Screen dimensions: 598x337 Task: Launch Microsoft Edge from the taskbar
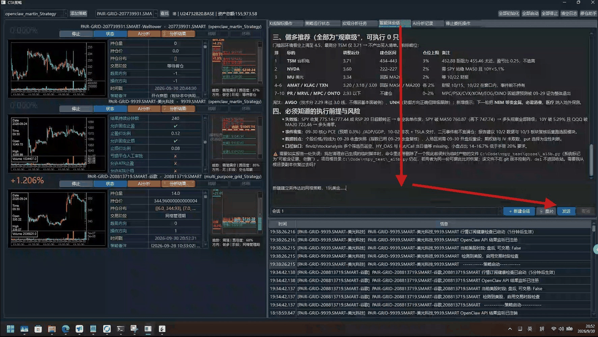click(x=65, y=329)
